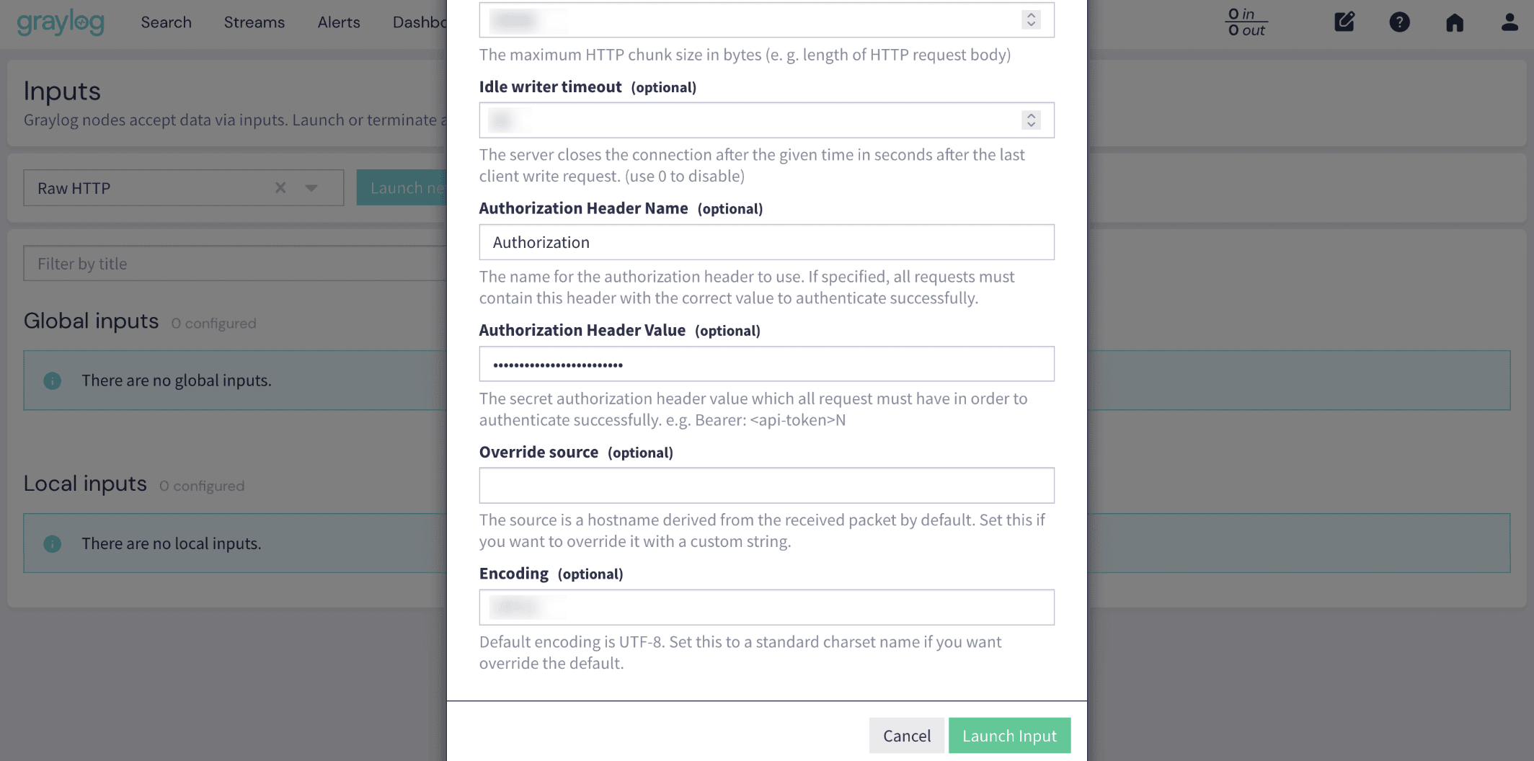1534x761 pixels.
Task: Click the local inputs info icon
Action: click(52, 543)
